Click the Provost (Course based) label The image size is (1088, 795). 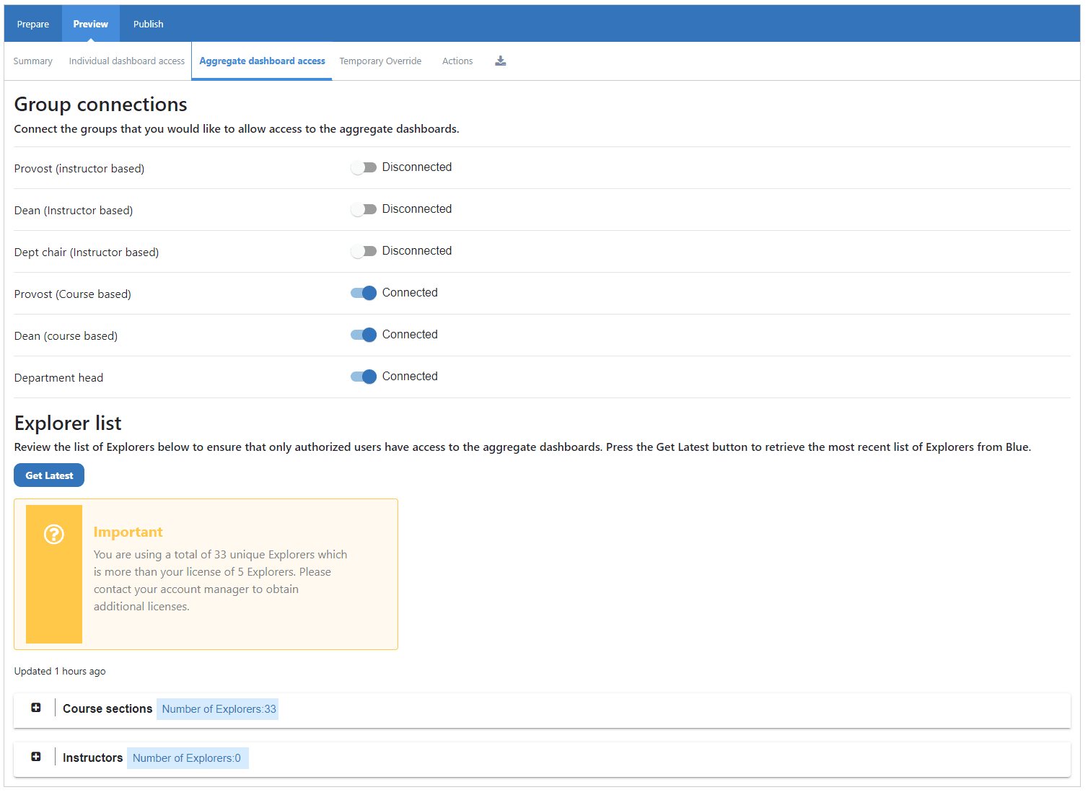pos(73,294)
